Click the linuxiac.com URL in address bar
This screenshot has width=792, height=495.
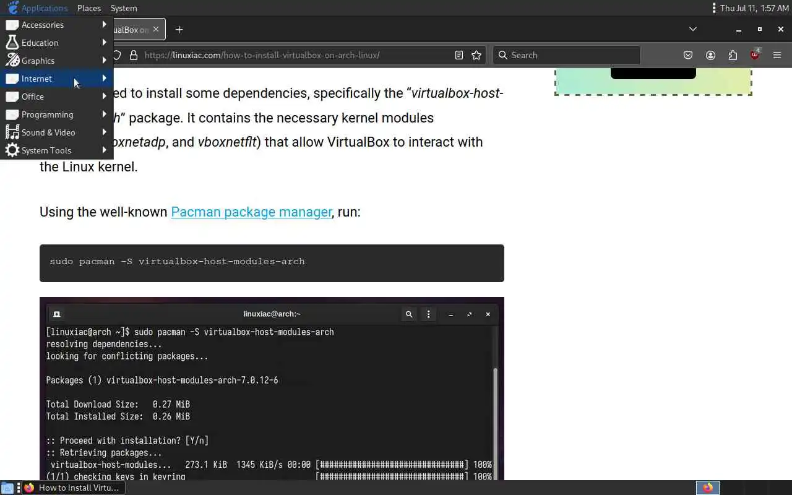262,55
